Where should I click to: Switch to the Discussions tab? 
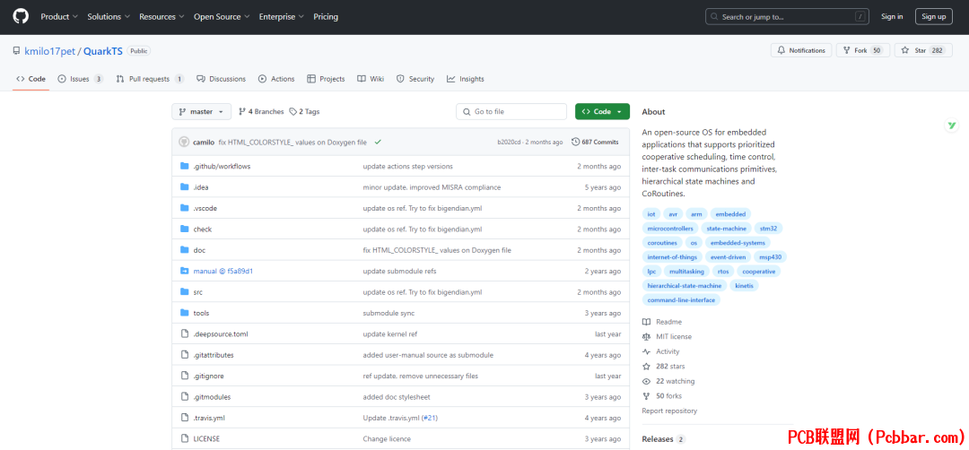click(222, 79)
